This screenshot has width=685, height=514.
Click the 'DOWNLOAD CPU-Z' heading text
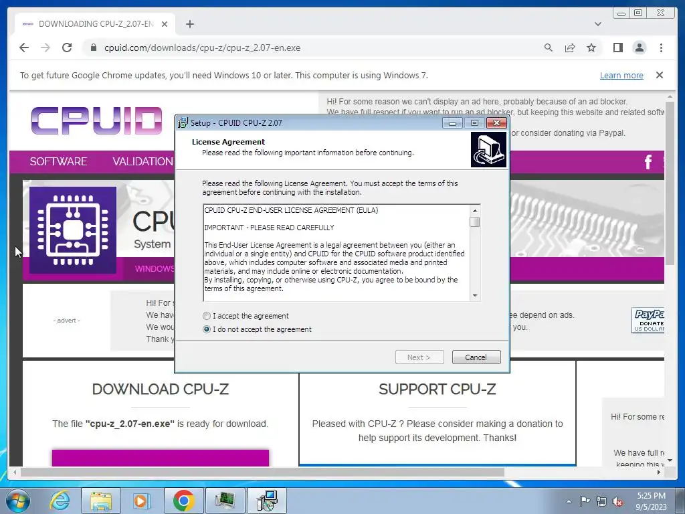[161, 389]
